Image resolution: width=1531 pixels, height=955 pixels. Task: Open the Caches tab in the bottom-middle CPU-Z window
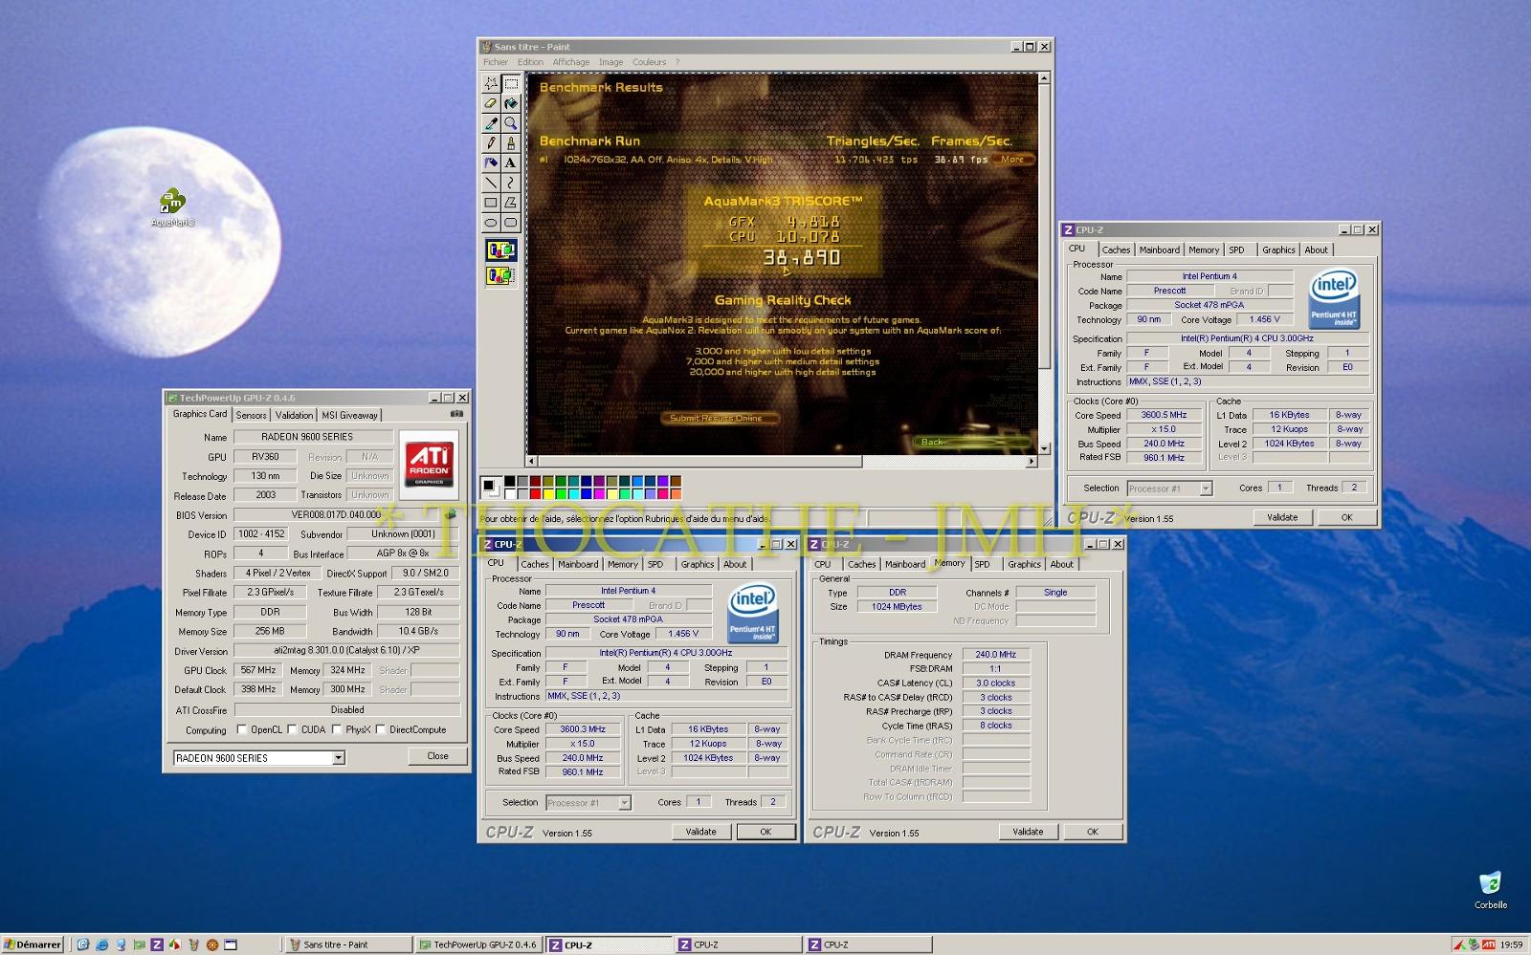[535, 564]
